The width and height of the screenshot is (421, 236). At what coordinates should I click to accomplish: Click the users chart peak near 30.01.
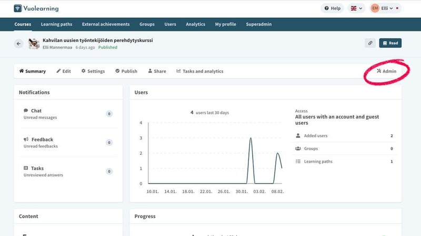coord(250,138)
